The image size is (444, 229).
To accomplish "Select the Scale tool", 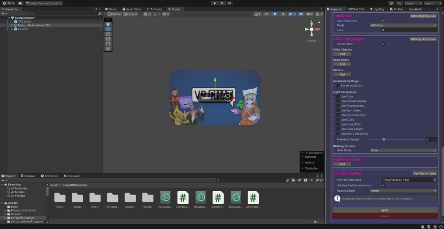I will pos(108,39).
